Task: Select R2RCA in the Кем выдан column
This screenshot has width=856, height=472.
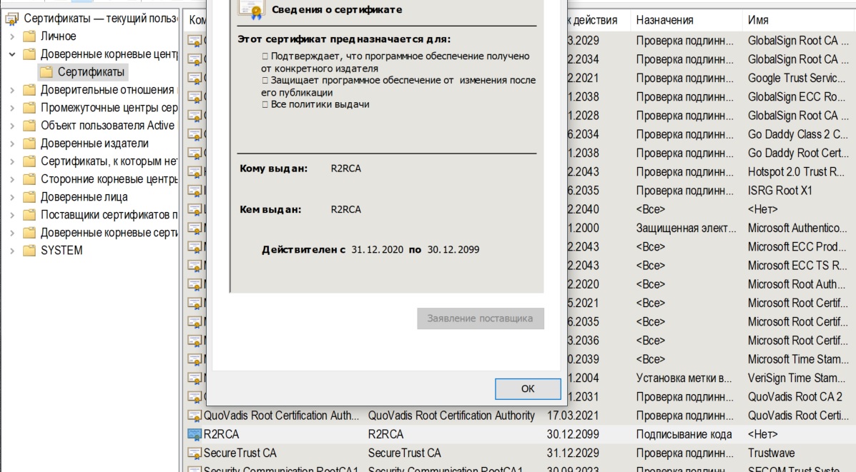Action: (x=385, y=434)
